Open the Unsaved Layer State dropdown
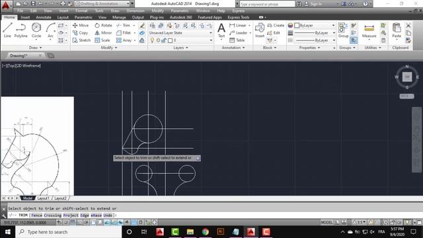This screenshot has width=423, height=238. (x=180, y=32)
